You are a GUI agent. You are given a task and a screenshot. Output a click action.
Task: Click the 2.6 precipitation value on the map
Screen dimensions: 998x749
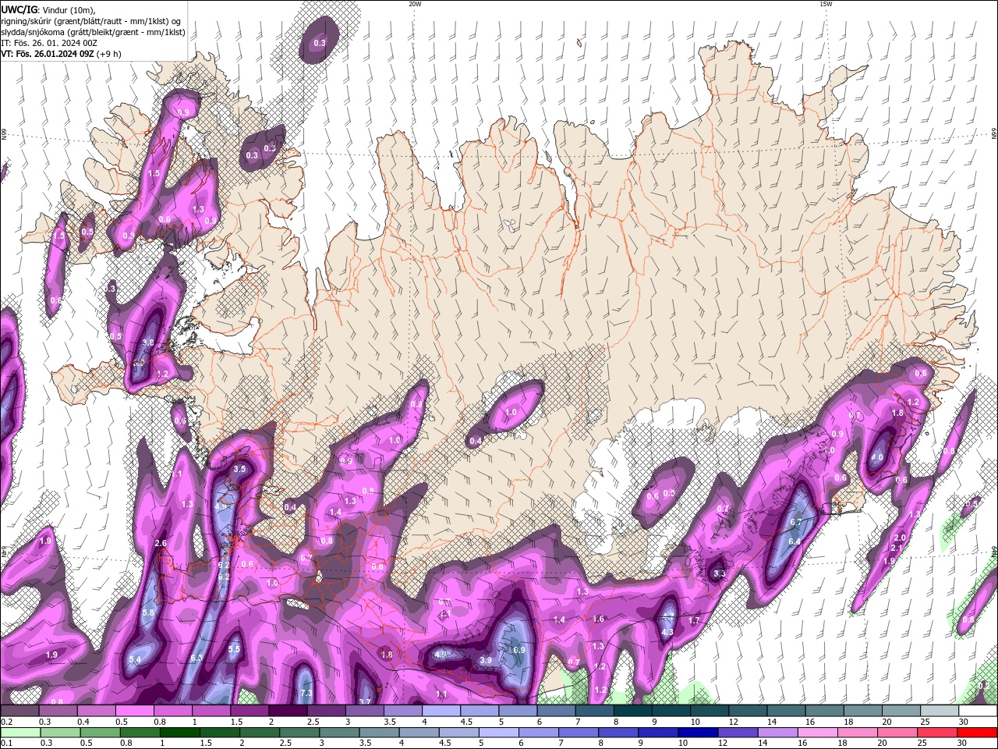click(161, 543)
